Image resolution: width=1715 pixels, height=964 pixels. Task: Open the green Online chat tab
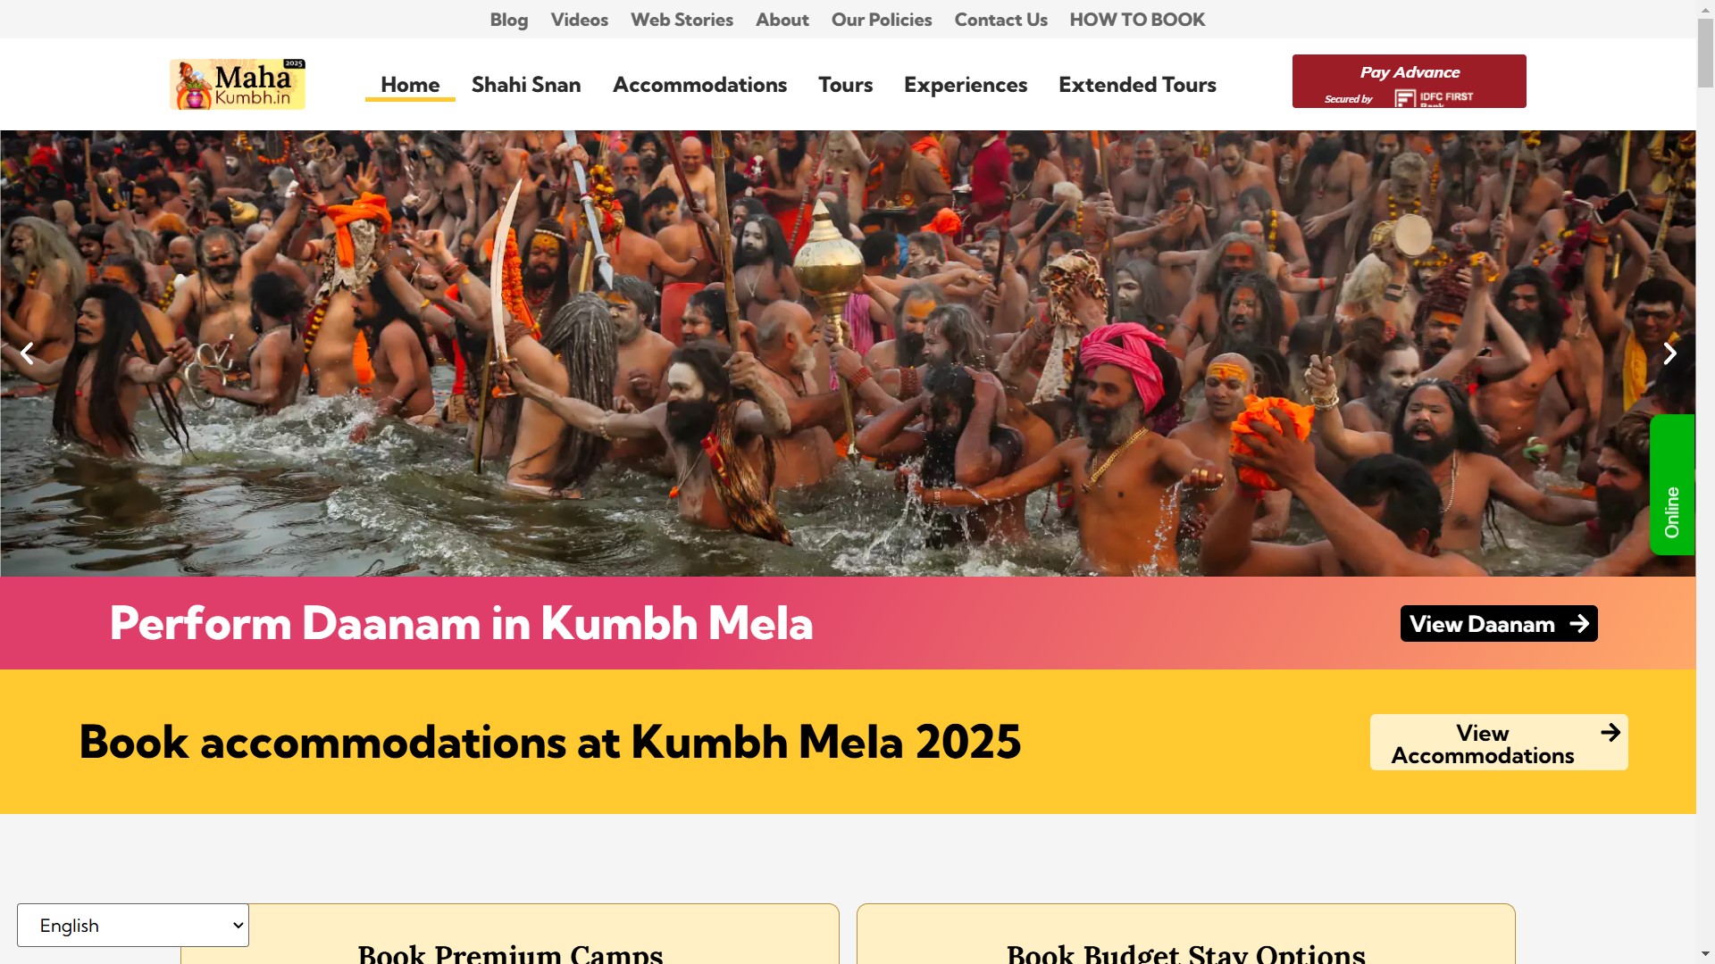tap(1672, 485)
